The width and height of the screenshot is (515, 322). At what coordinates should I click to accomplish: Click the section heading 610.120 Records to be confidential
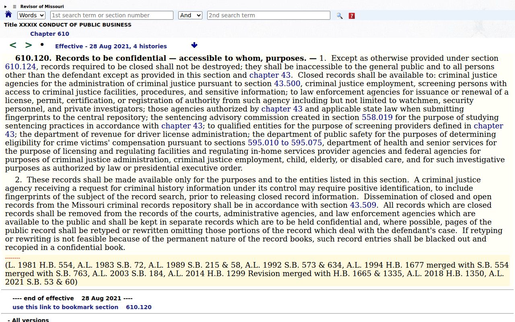(166, 58)
